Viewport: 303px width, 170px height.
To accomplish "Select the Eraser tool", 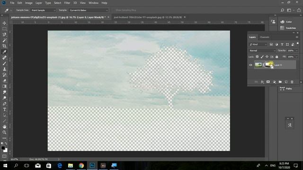I will 4,81.
